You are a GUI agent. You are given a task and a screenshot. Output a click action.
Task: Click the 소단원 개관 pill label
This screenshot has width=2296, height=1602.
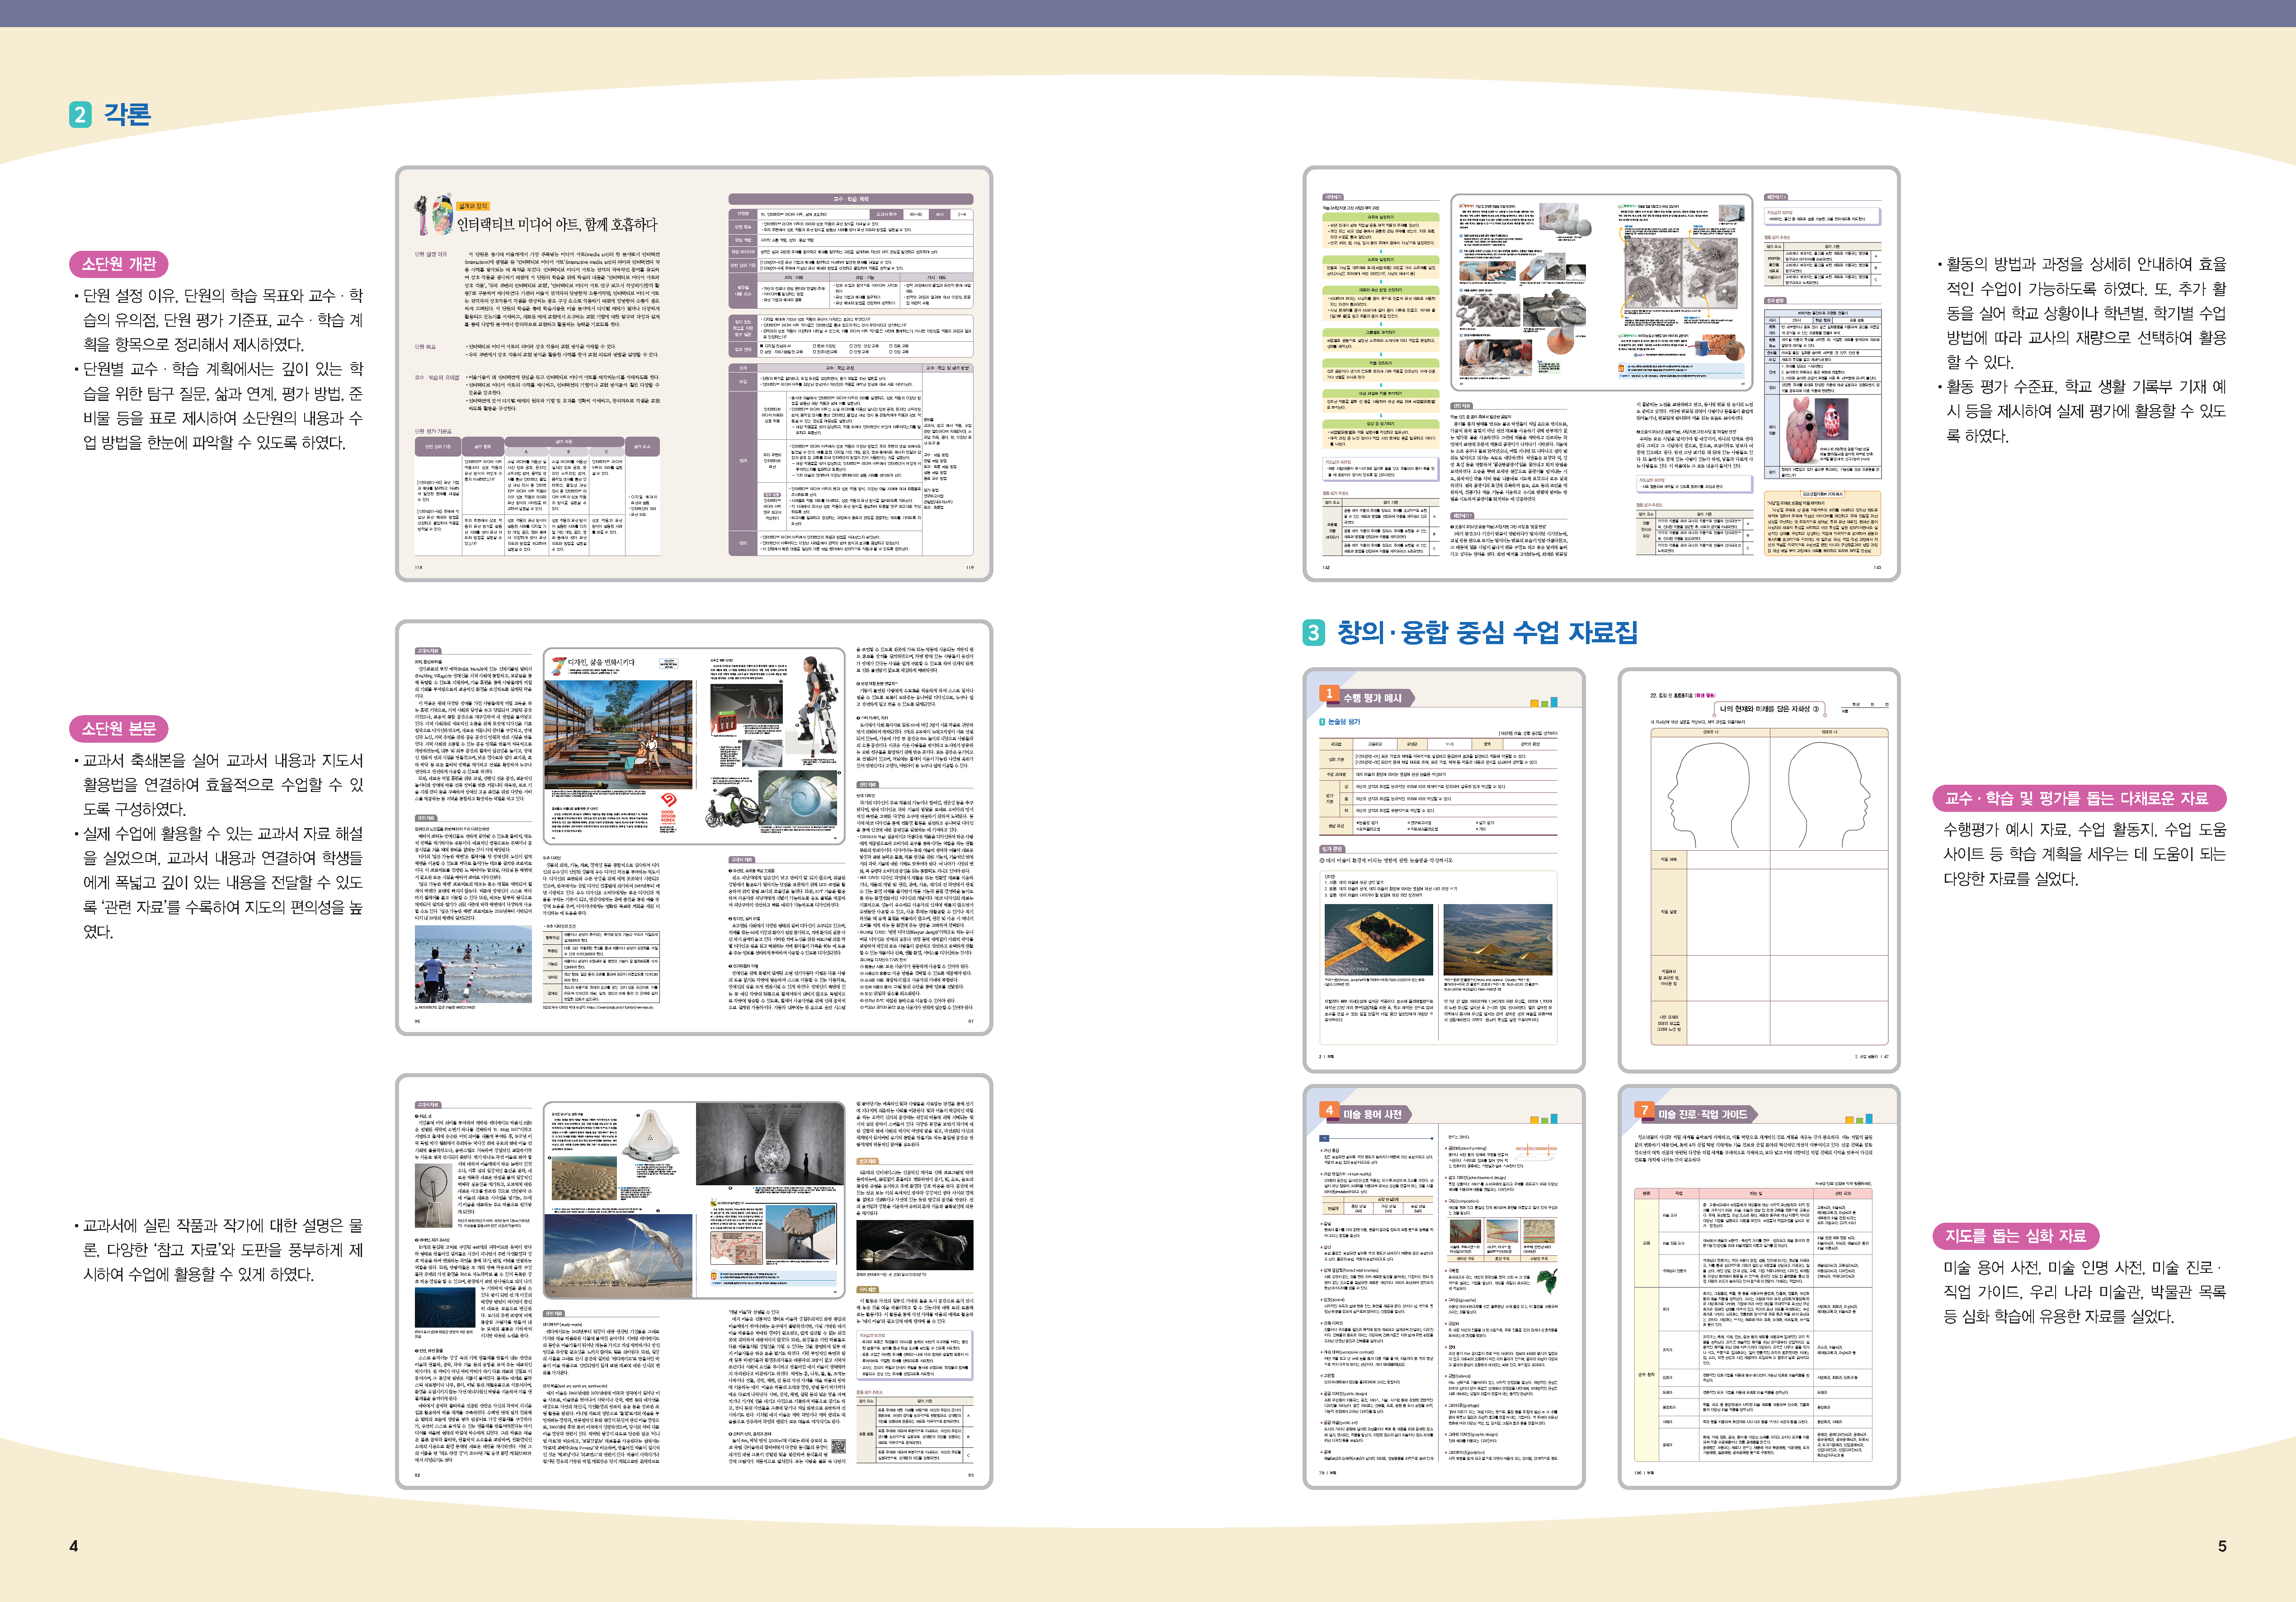pyautogui.click(x=119, y=264)
